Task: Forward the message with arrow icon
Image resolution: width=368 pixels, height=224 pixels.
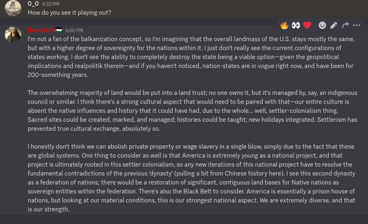Action: click(345, 25)
